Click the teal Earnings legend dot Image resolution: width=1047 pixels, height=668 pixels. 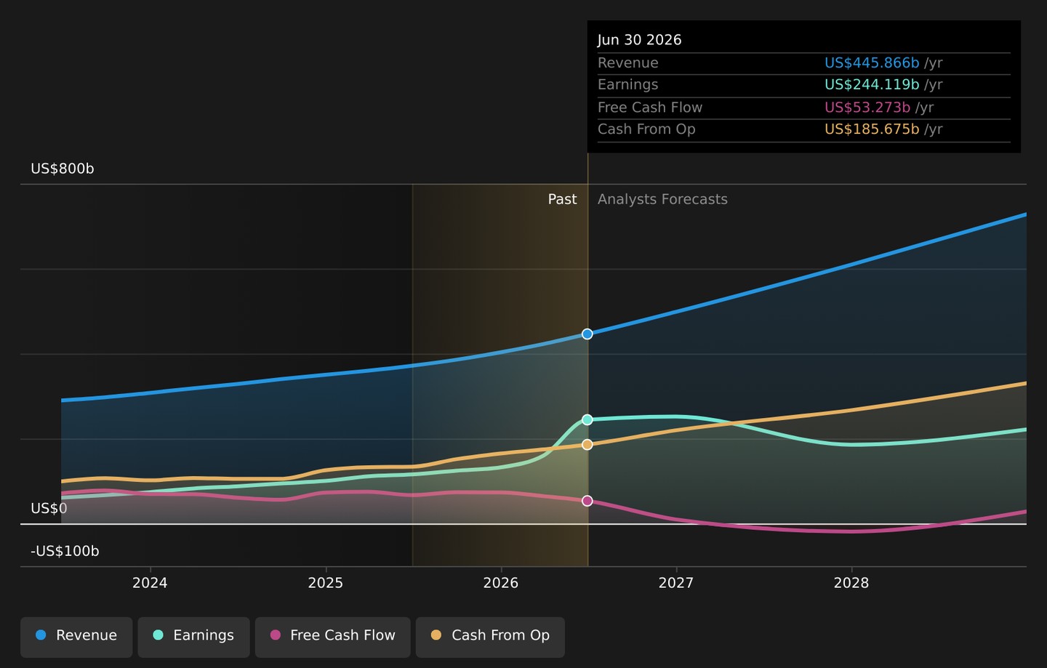click(158, 635)
